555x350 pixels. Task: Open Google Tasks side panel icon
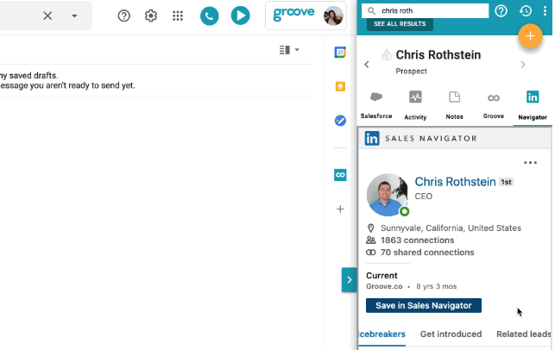(x=340, y=121)
